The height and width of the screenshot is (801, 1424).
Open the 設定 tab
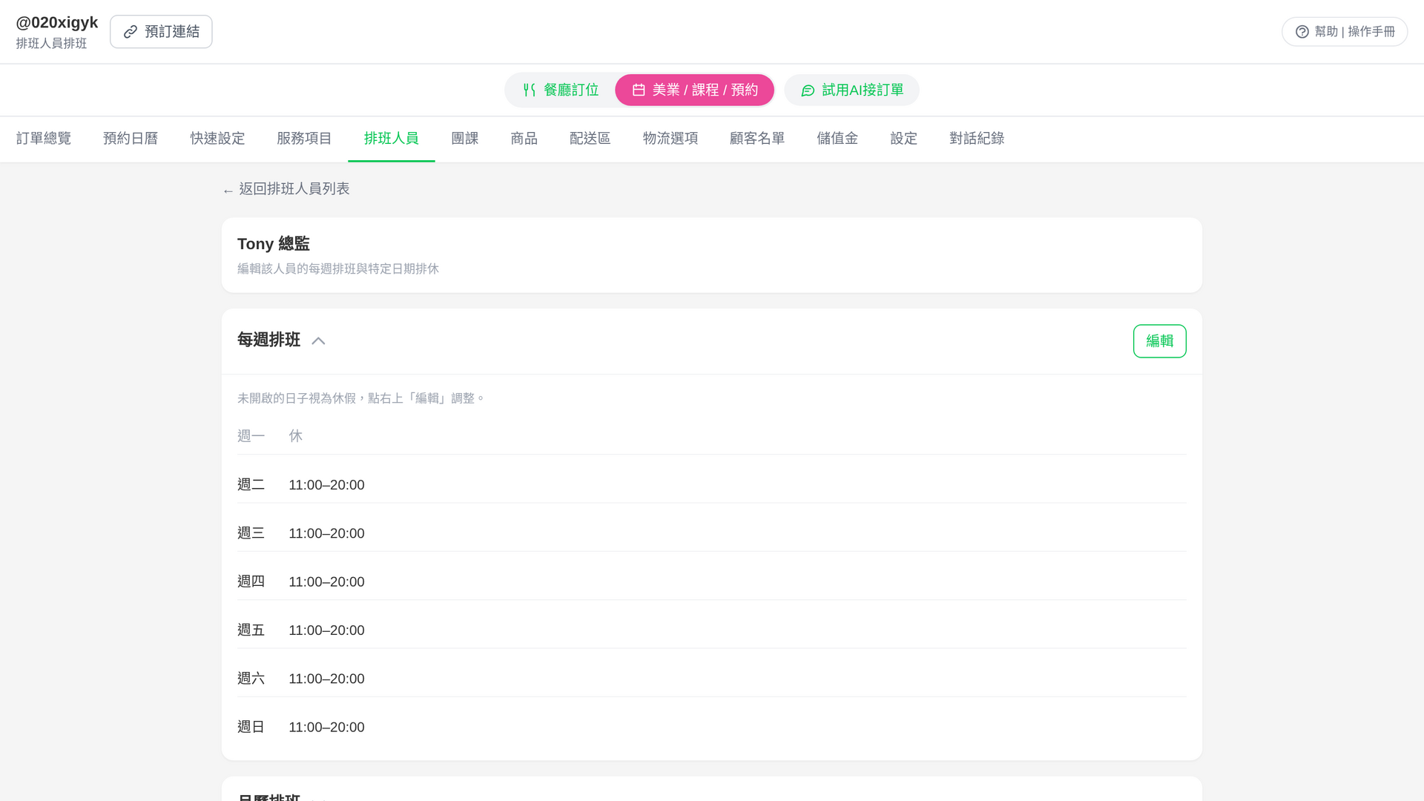point(903,139)
